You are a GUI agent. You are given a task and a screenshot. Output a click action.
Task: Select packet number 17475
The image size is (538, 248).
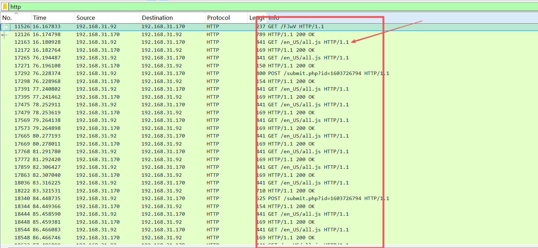pyautogui.click(x=22, y=105)
